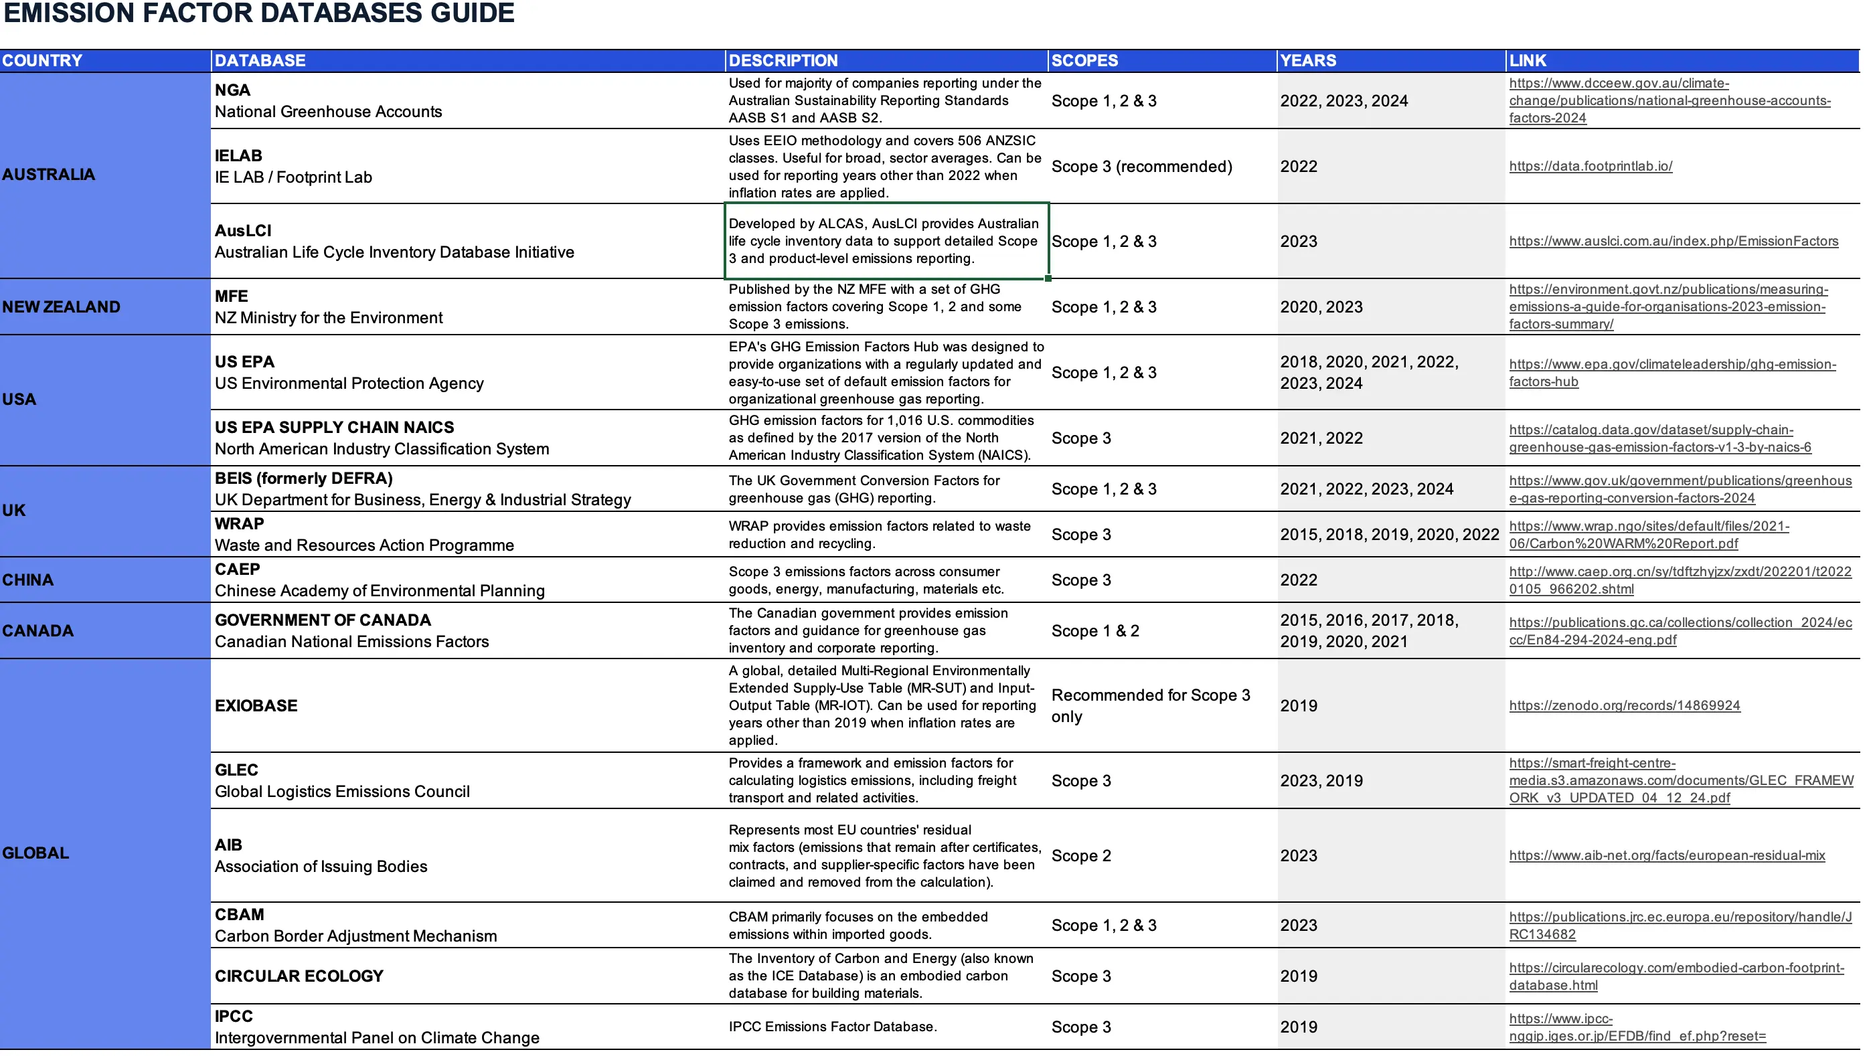This screenshot has width=1873, height=1056.
Task: Select the GOVERNMENT OF CANADA cell
Action: 469,631
